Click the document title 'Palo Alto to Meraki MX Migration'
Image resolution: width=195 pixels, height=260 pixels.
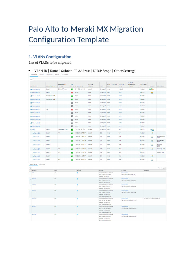[x=86, y=29]
